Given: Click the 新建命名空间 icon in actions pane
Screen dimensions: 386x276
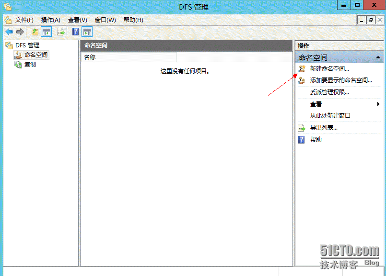Looking at the screenshot, I should tap(302, 69).
